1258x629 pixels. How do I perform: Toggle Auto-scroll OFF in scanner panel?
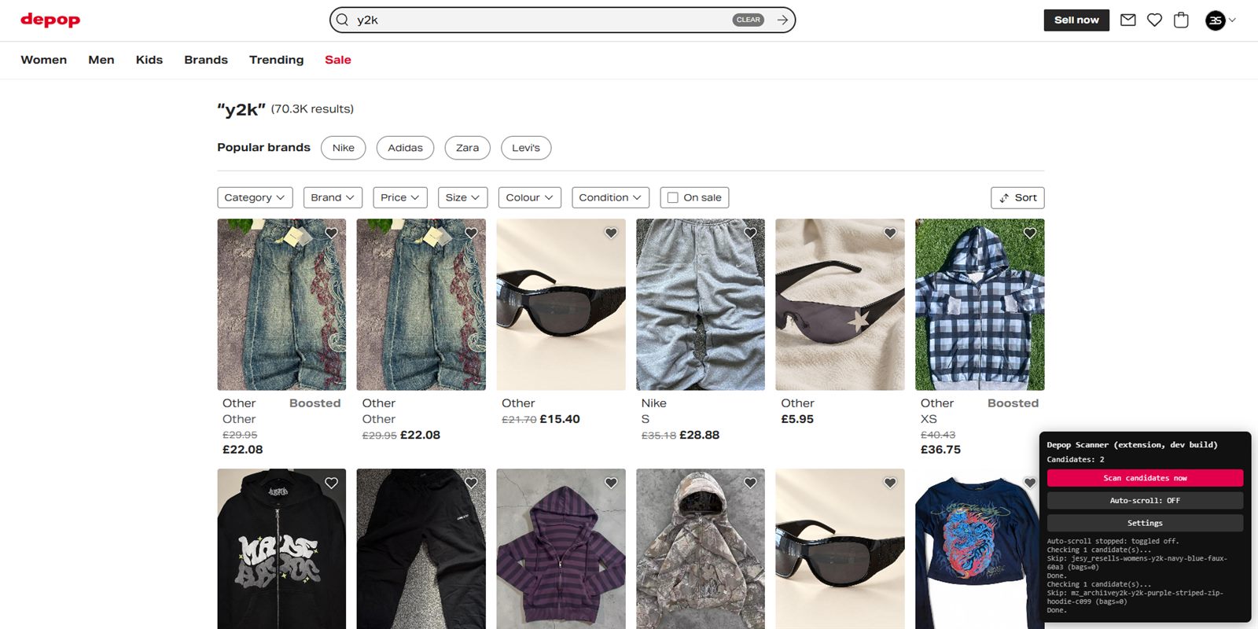(1145, 500)
